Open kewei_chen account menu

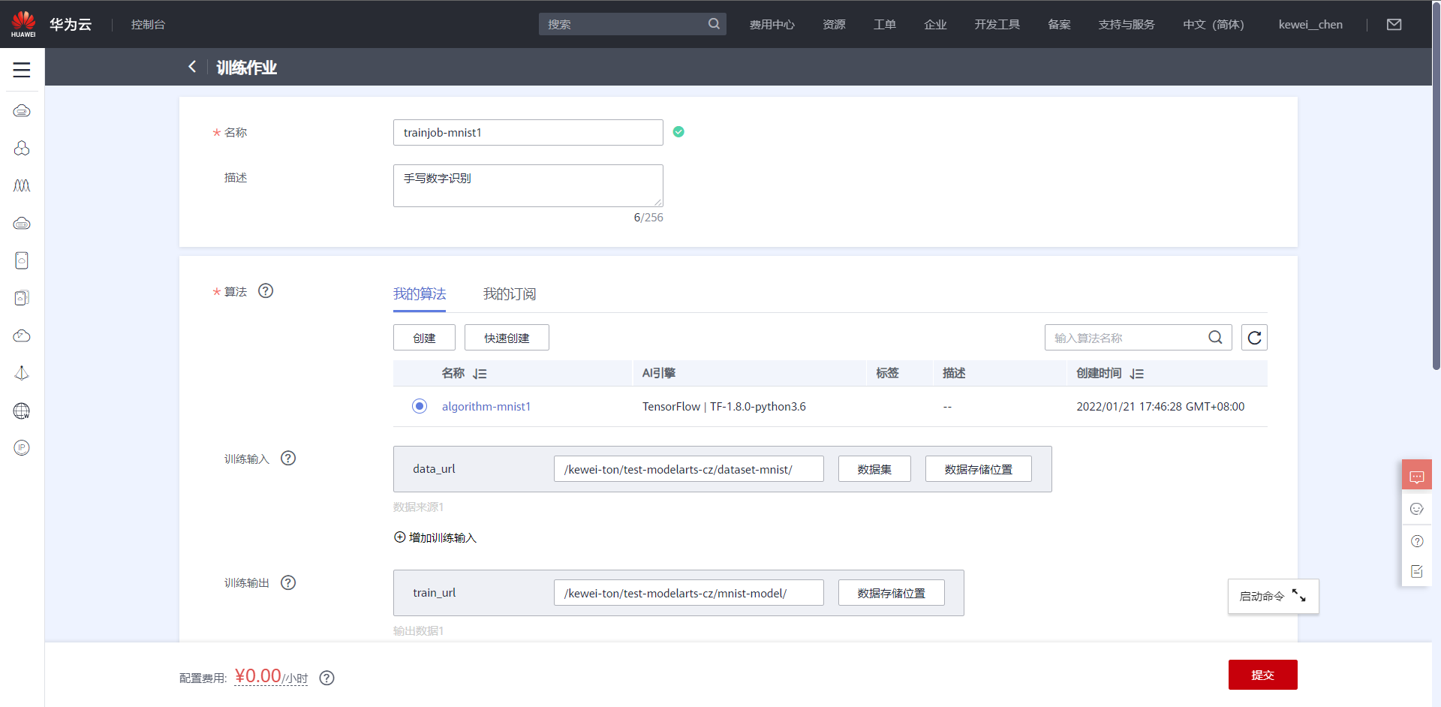[1310, 24]
